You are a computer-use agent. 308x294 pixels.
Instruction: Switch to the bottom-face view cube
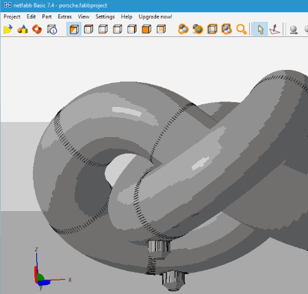103,29
